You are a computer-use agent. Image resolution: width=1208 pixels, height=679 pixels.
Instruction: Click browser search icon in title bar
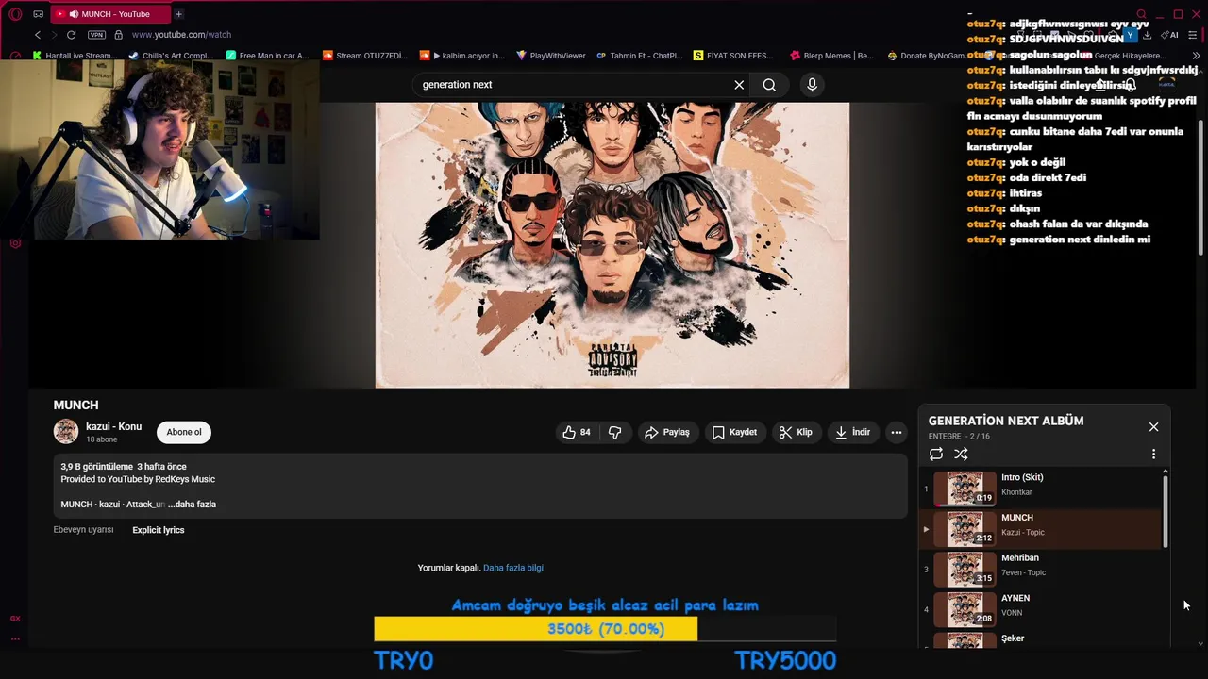[1141, 14]
